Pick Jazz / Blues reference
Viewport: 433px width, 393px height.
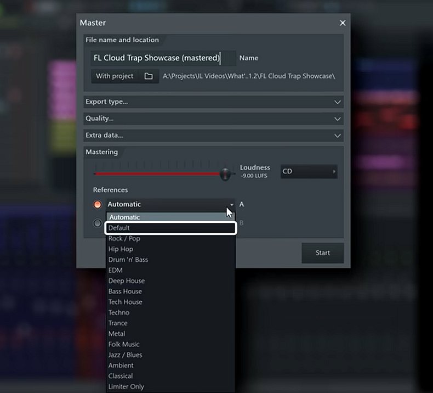(x=170, y=355)
